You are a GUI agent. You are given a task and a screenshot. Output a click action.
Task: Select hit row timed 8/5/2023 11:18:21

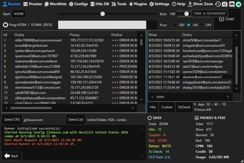190,77
